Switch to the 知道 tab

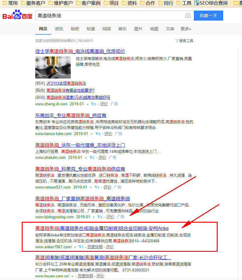[90, 29]
